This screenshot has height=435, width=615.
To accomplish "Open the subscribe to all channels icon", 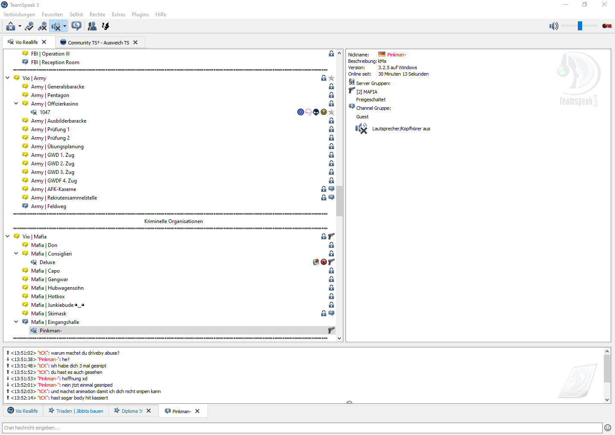I will [76, 26].
